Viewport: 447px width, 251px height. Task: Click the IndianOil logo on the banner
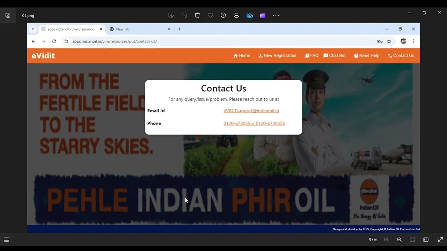click(x=369, y=199)
